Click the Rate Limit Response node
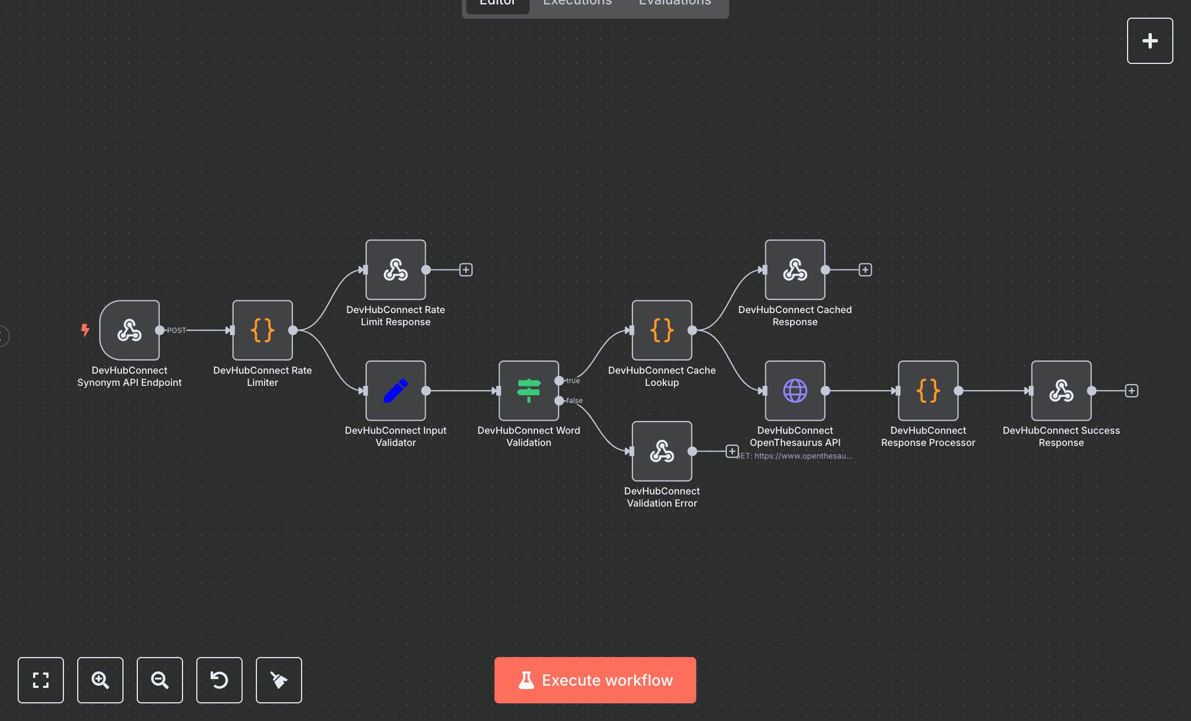This screenshot has width=1191, height=721. tap(395, 270)
